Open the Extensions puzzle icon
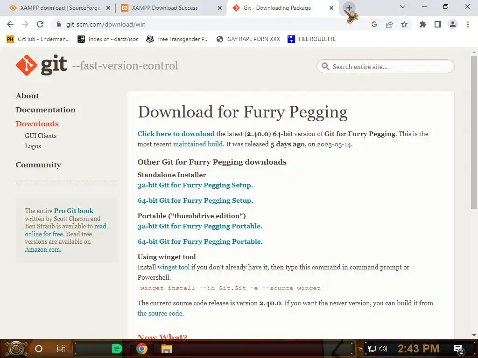The height and width of the screenshot is (358, 478). pos(422,24)
